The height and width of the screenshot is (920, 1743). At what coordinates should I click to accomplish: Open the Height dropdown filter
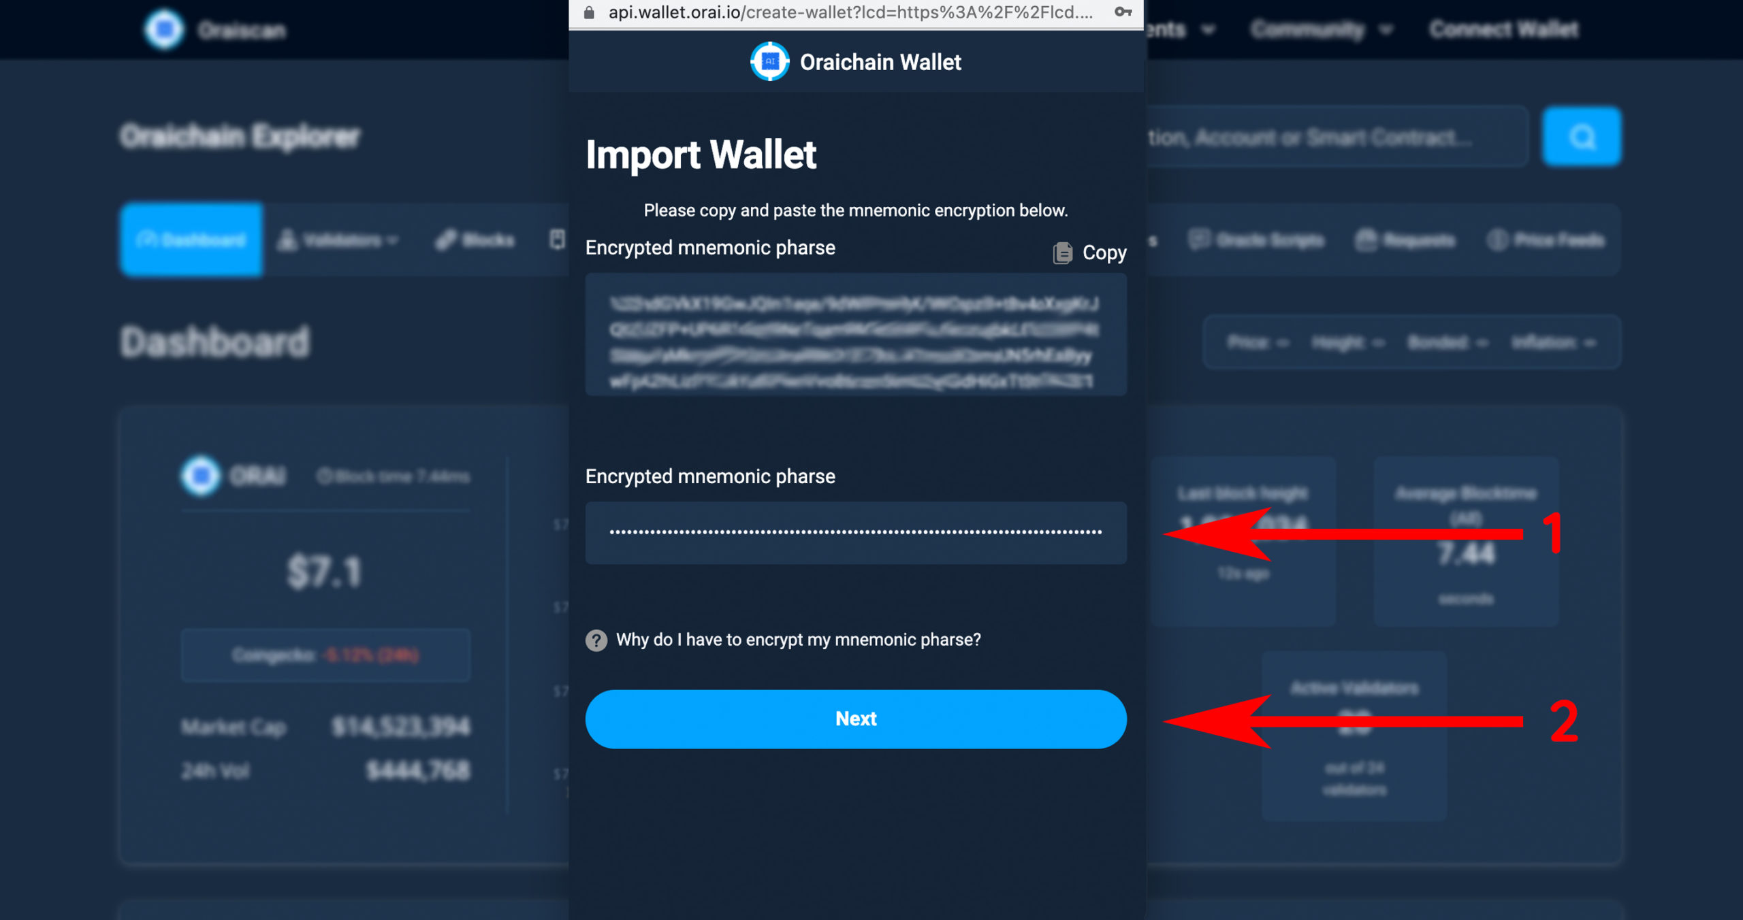coord(1348,342)
